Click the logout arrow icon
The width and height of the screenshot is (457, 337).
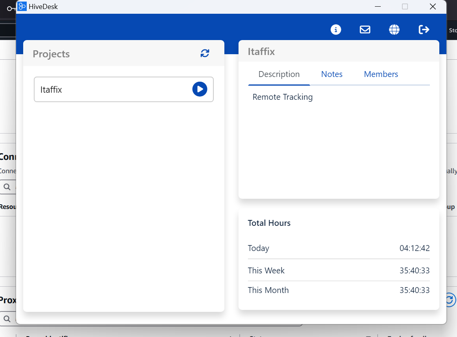click(x=424, y=29)
